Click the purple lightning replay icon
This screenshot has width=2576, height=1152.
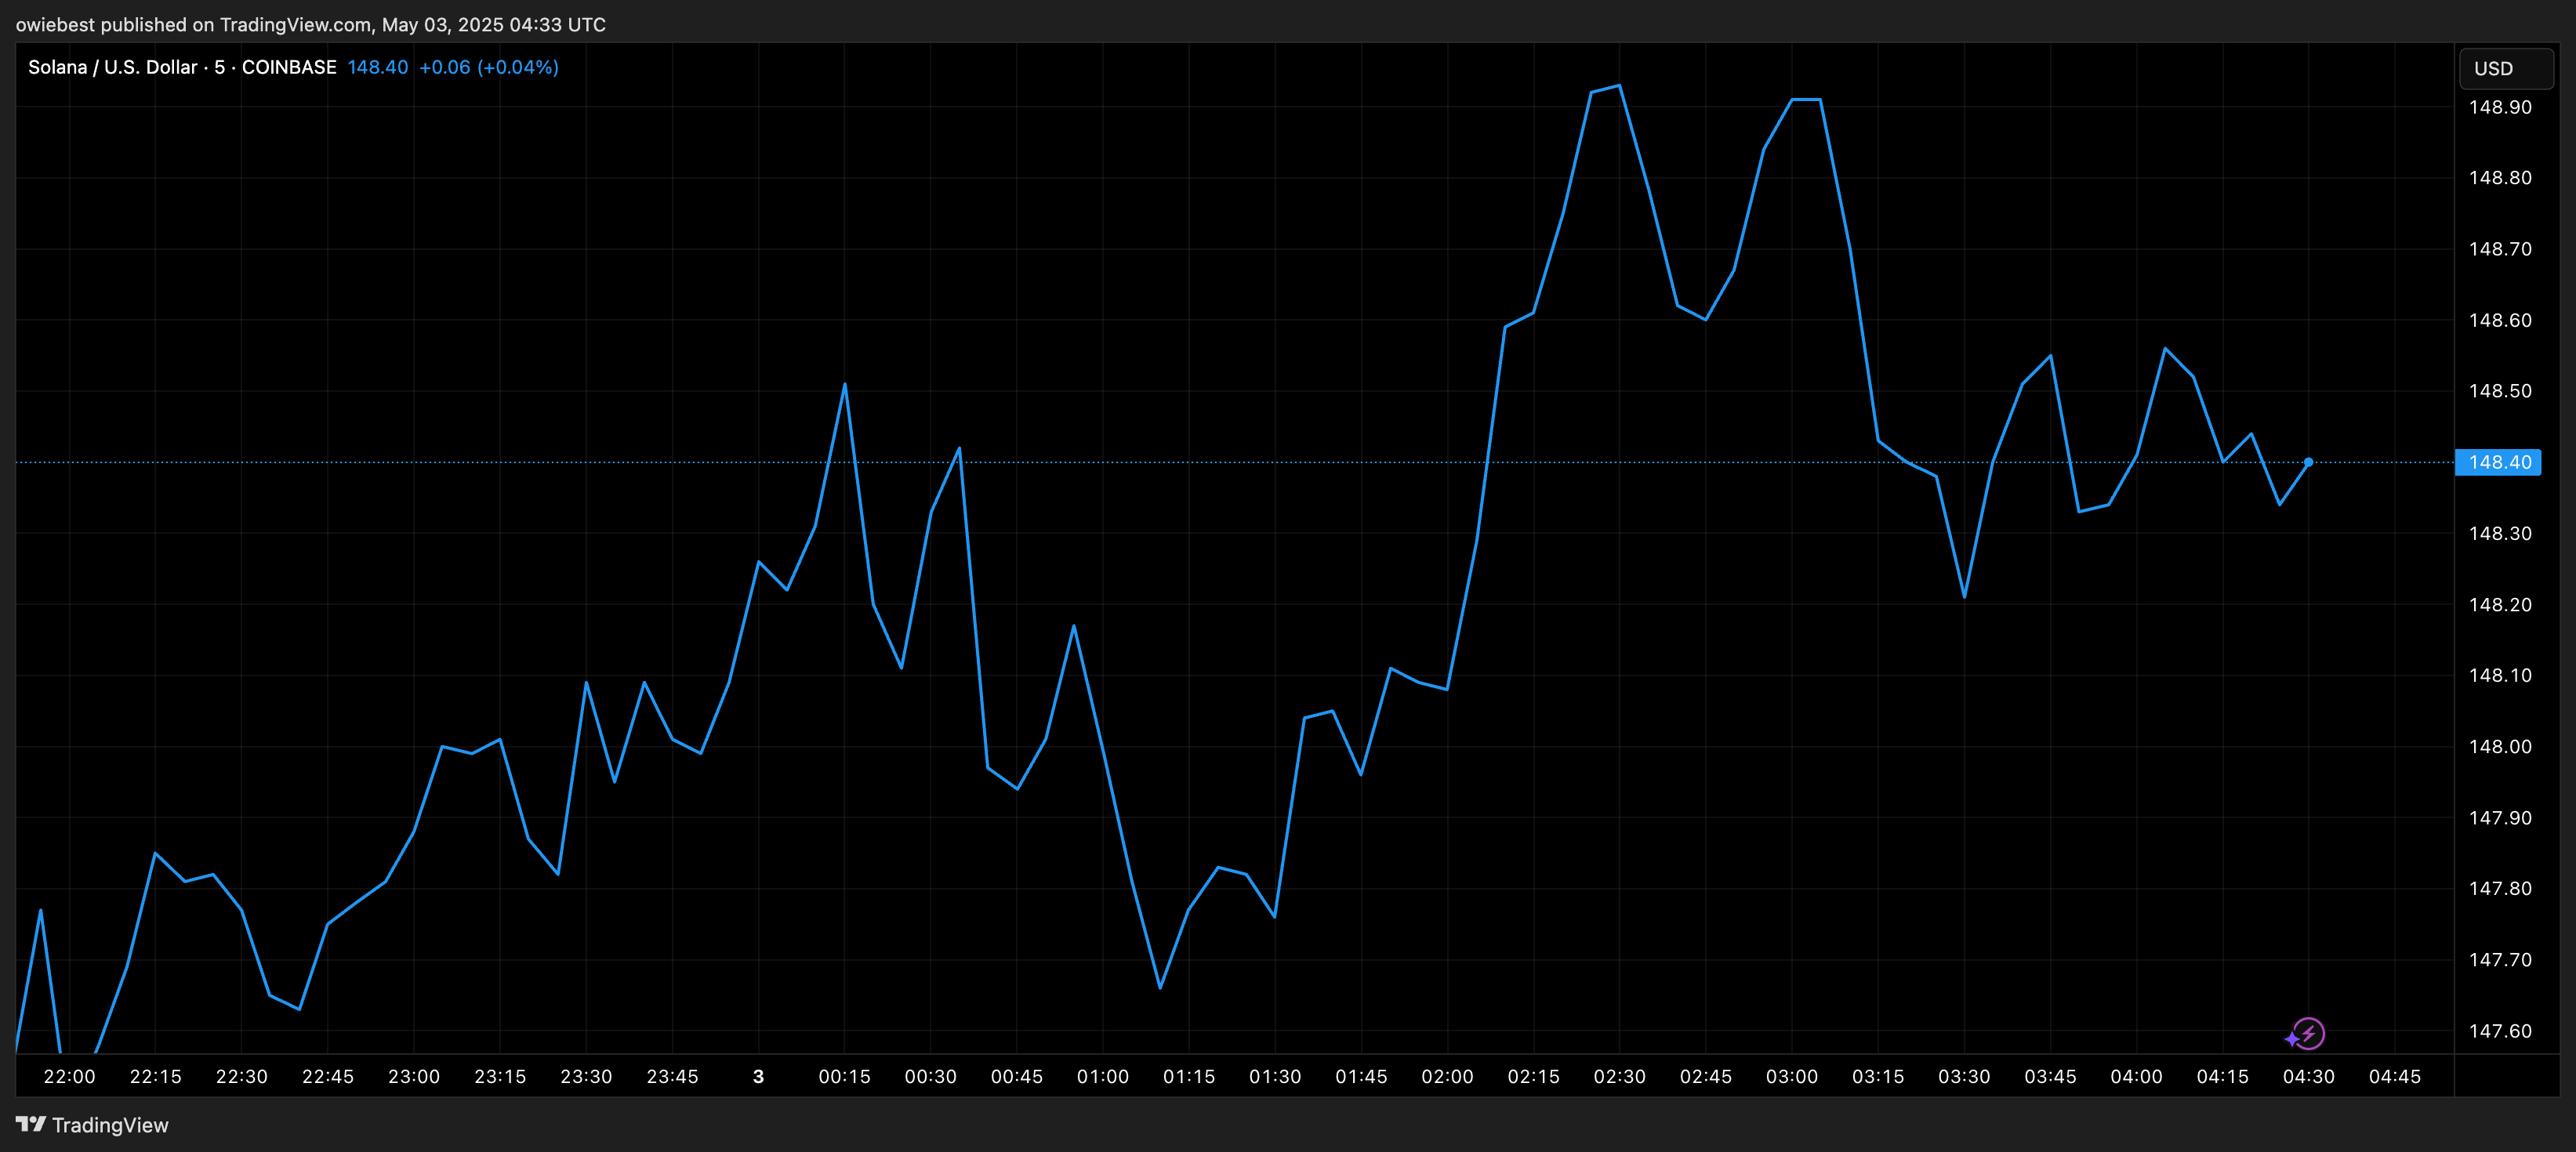click(2306, 1033)
